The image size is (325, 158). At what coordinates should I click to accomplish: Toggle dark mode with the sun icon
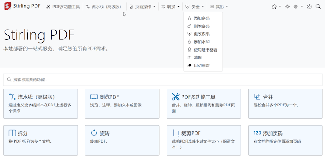click(x=287, y=7)
